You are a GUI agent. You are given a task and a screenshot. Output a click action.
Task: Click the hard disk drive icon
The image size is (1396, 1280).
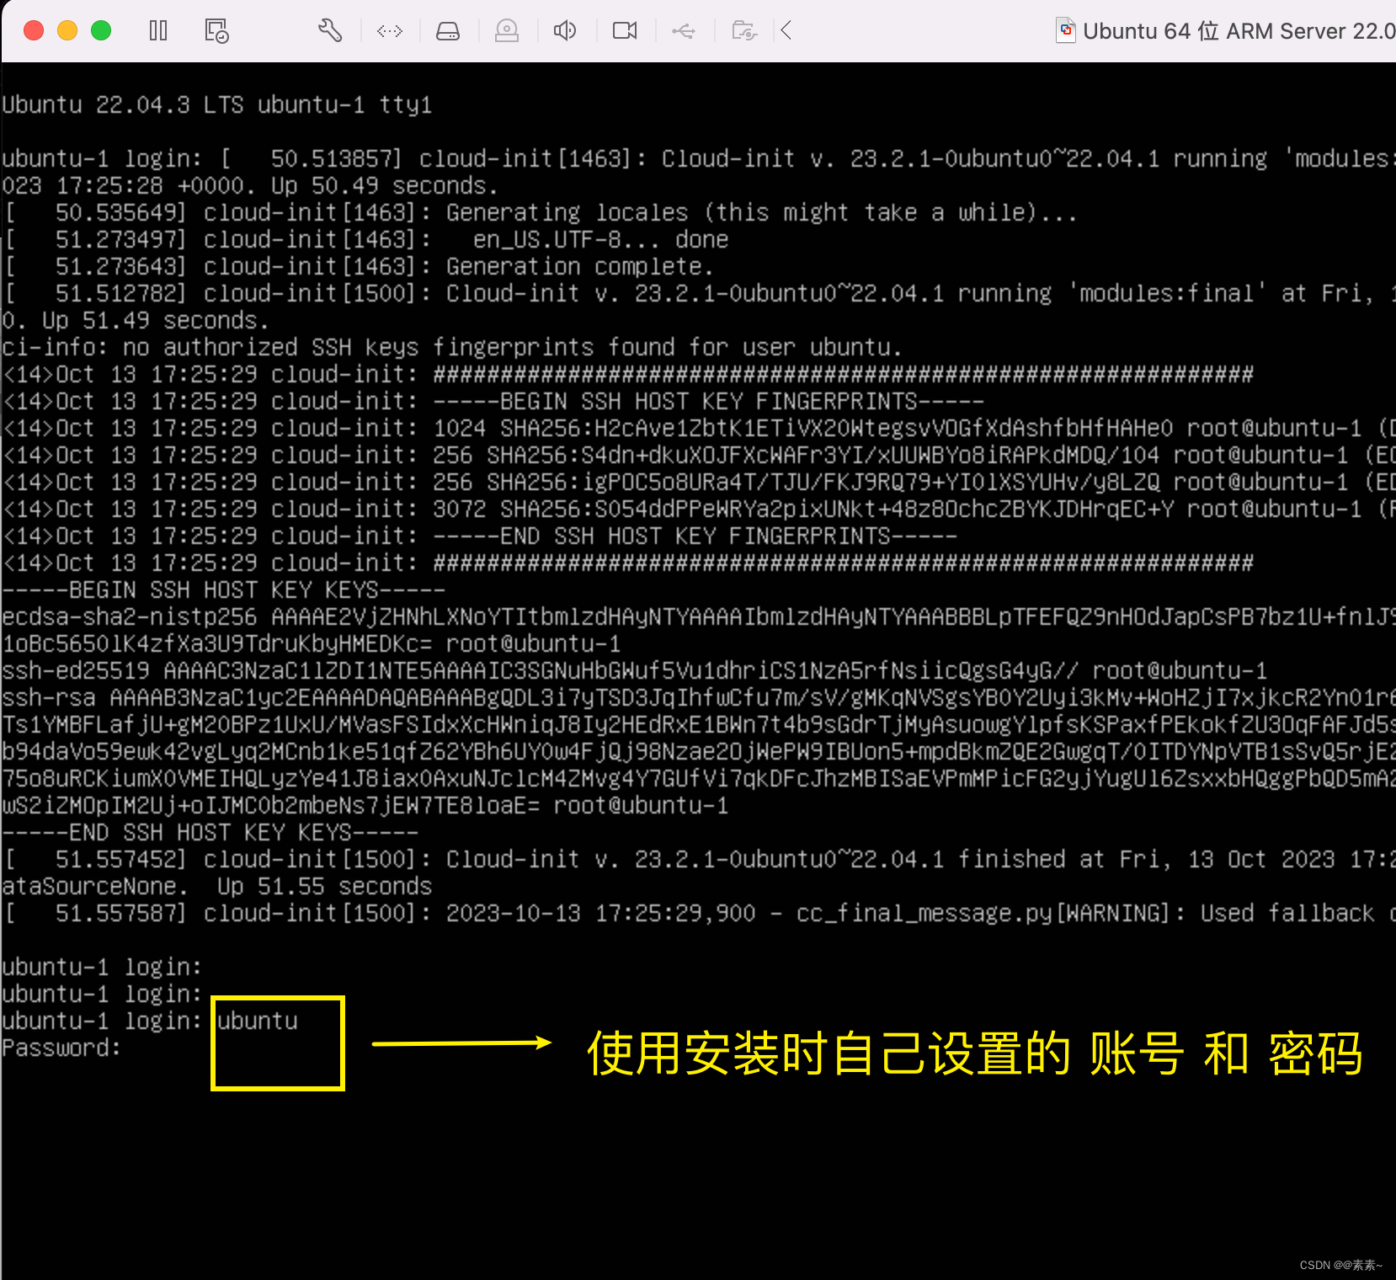coord(448,31)
